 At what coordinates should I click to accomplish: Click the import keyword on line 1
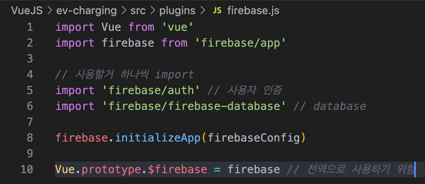75,27
